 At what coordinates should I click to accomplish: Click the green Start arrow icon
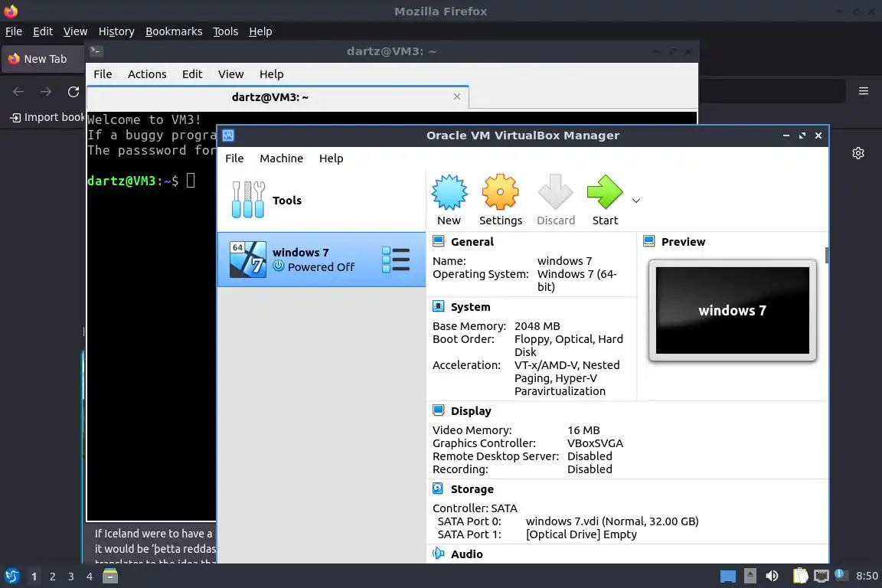(605, 192)
